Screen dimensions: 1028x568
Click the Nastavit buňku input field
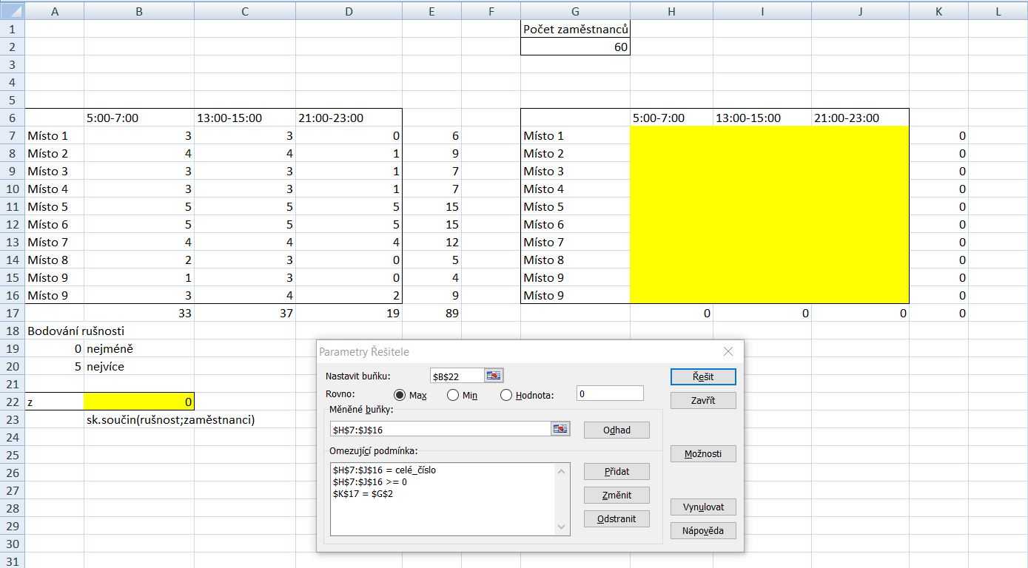pyautogui.click(x=457, y=376)
